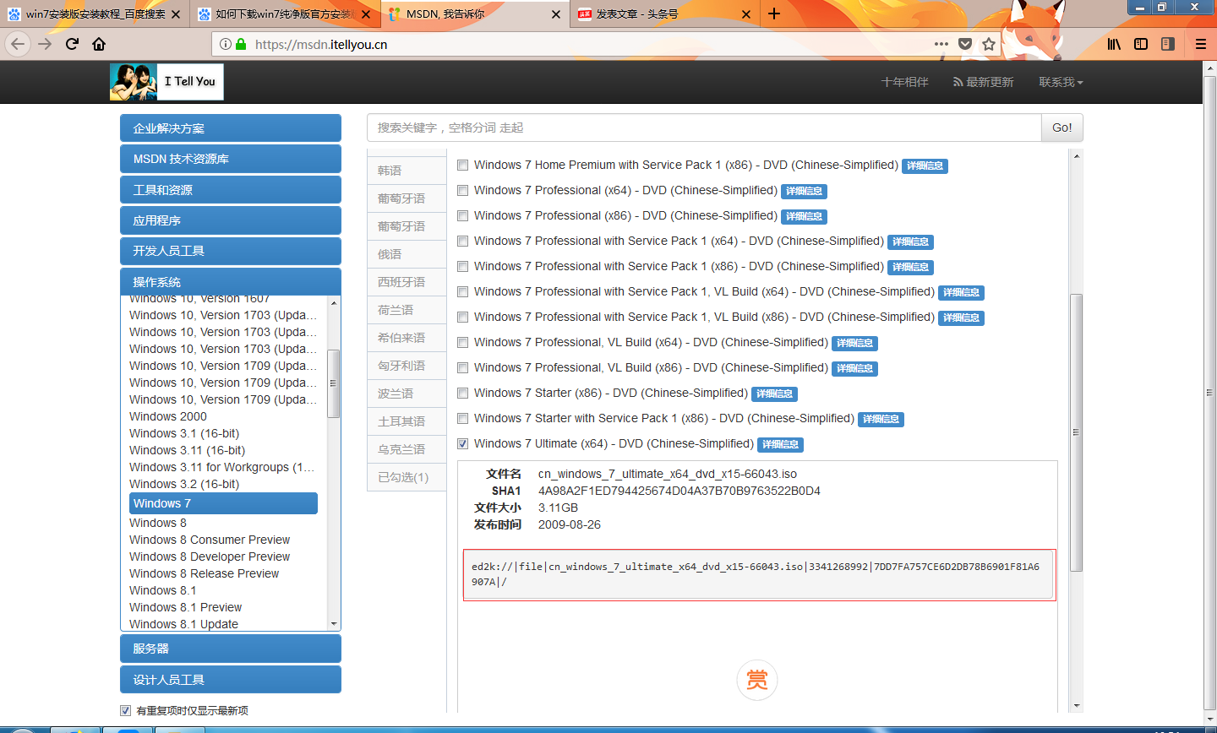Select the 韩语 language tab

coord(407,171)
